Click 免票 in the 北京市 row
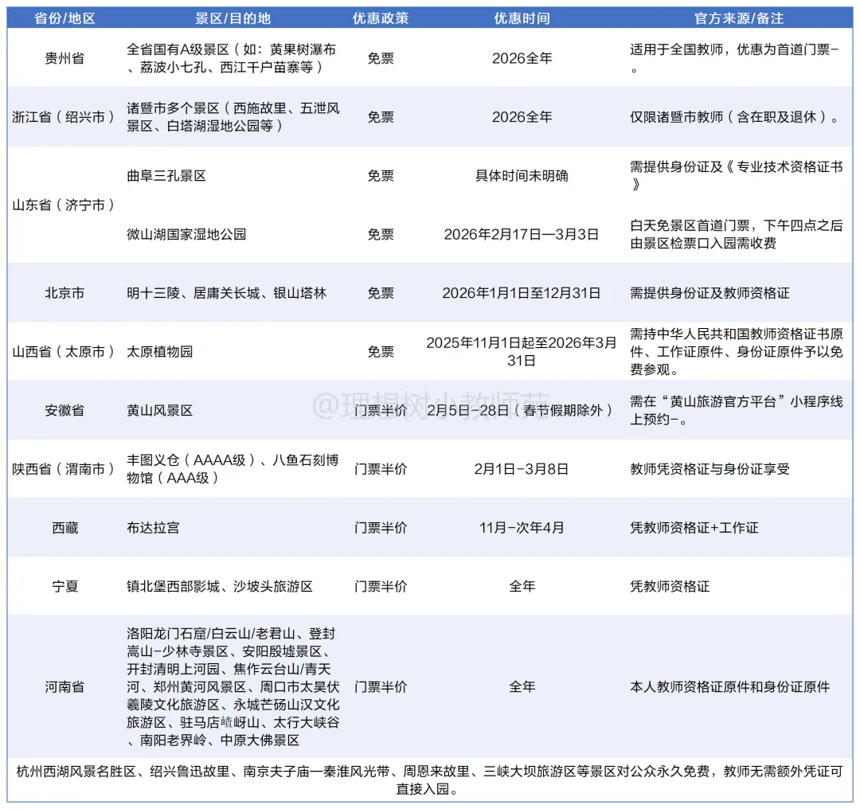 (381, 293)
